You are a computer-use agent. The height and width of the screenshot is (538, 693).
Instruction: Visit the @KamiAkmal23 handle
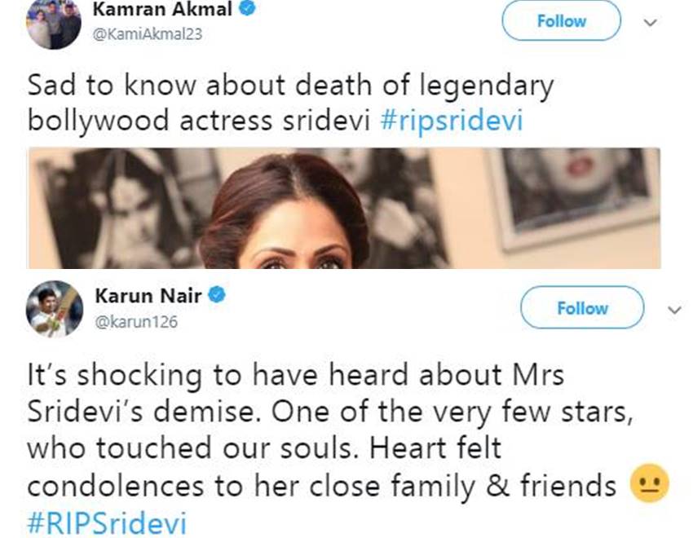(148, 33)
